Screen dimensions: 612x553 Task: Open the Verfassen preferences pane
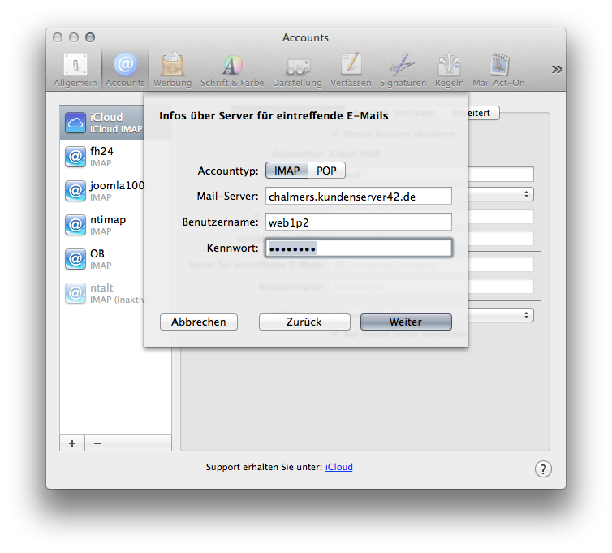point(351,69)
